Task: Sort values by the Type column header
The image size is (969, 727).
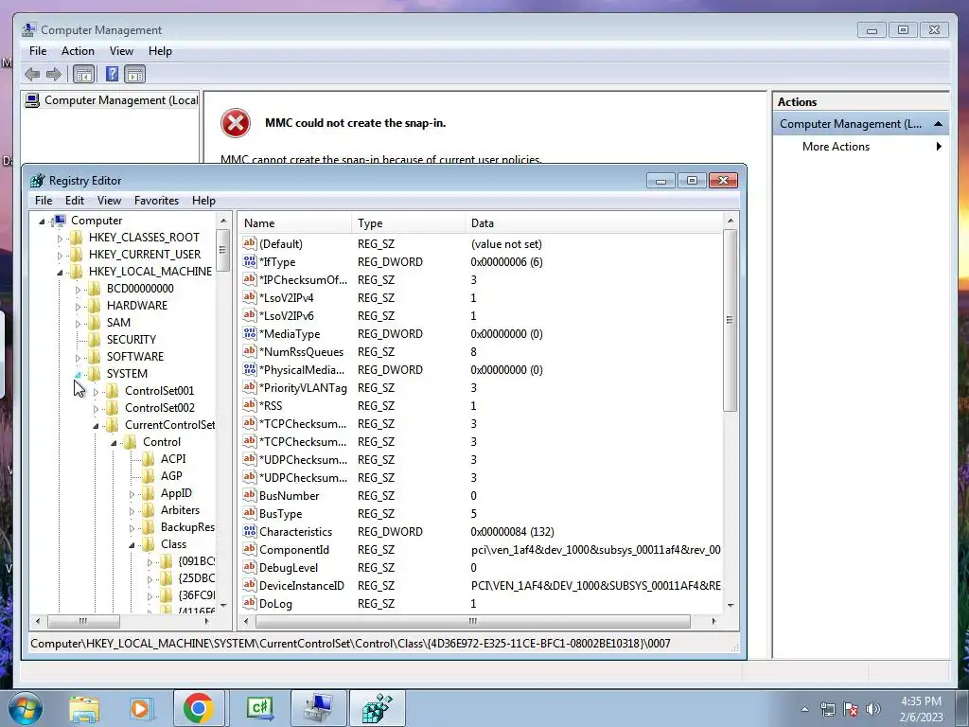Action: pyautogui.click(x=409, y=223)
